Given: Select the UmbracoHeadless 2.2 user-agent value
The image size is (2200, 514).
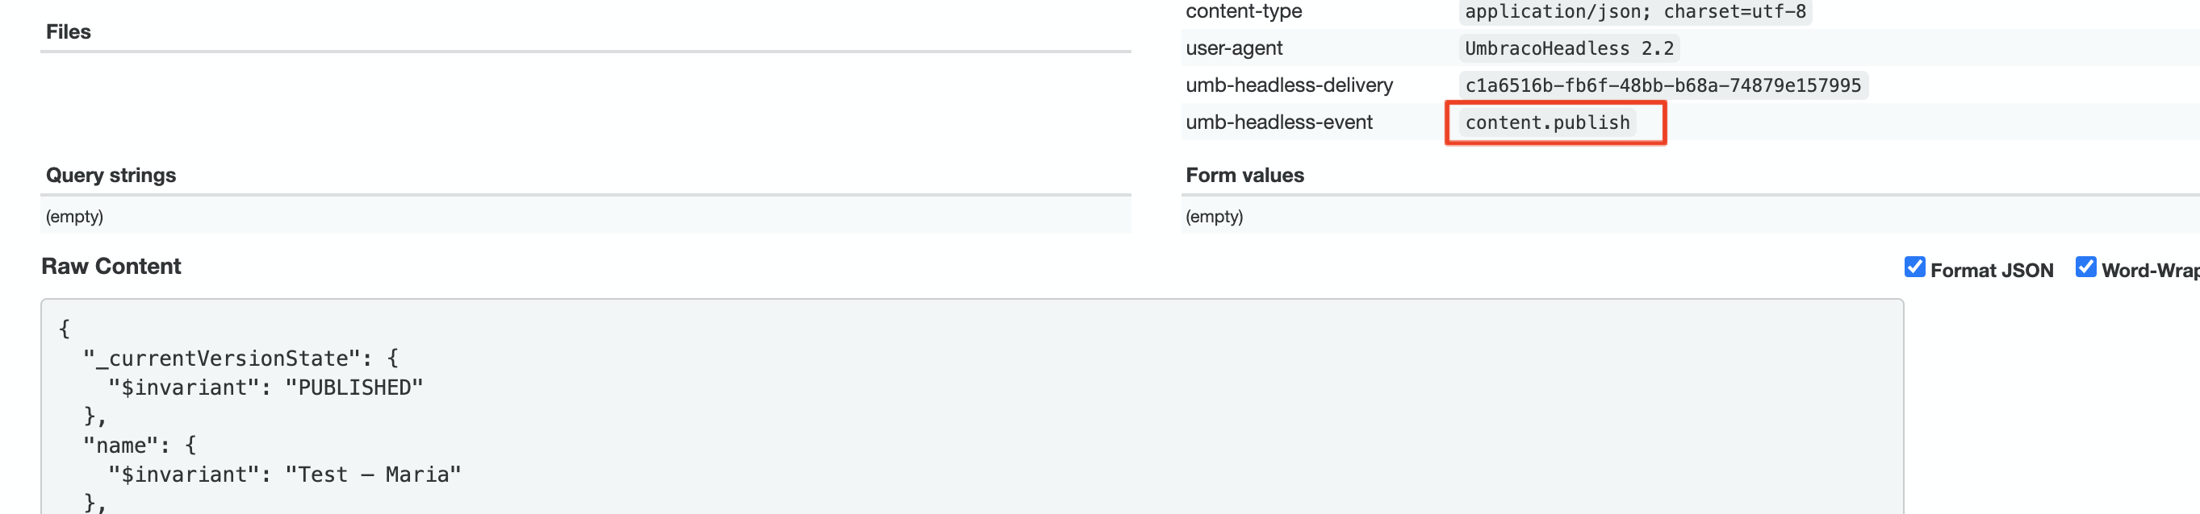Looking at the screenshot, I should [x=1569, y=48].
